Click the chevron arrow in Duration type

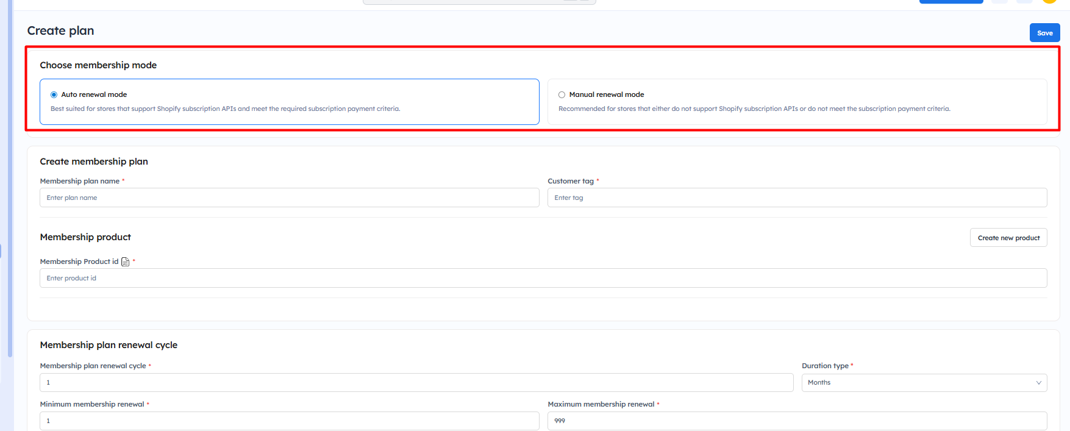pos(1038,383)
